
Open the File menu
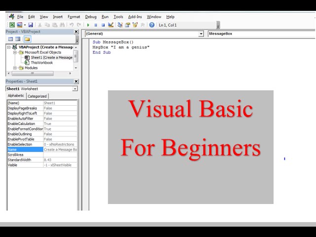[x=20, y=17]
